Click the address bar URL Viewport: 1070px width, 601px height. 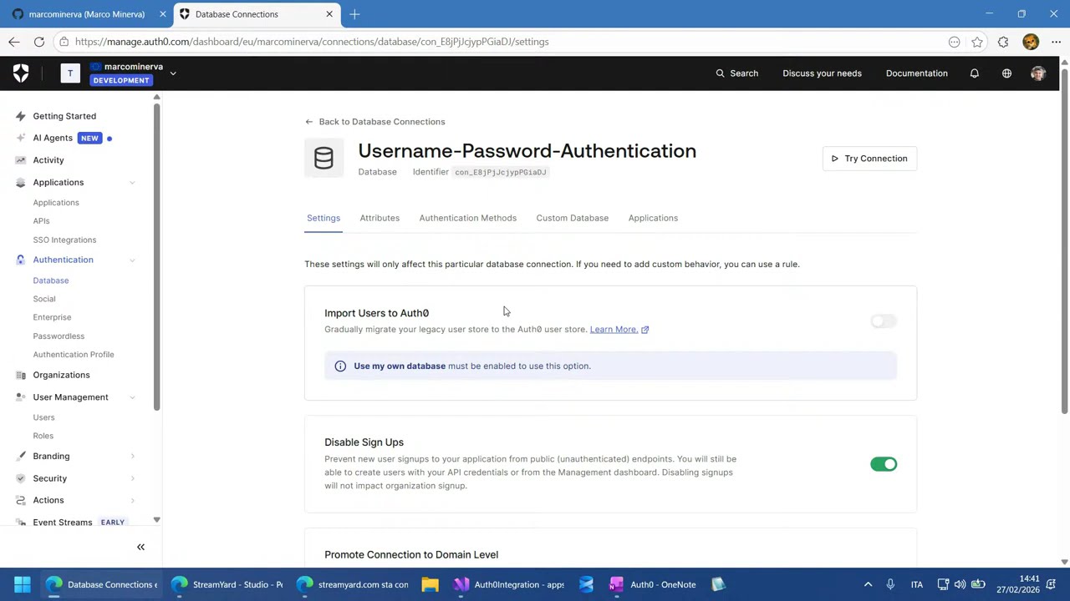(x=312, y=42)
